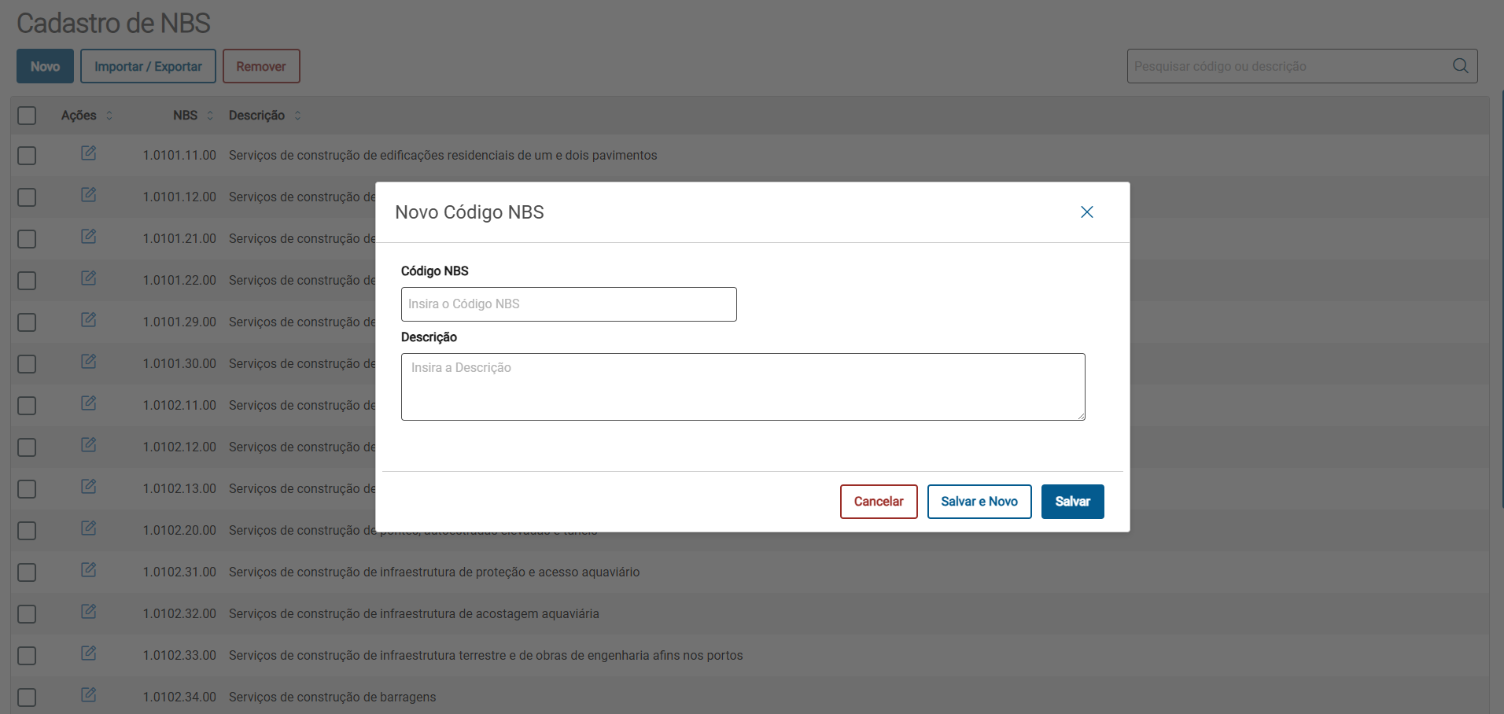Click edit icon for NBS 1.0101.11.00
Image resolution: width=1504 pixels, height=714 pixels.
(88, 153)
